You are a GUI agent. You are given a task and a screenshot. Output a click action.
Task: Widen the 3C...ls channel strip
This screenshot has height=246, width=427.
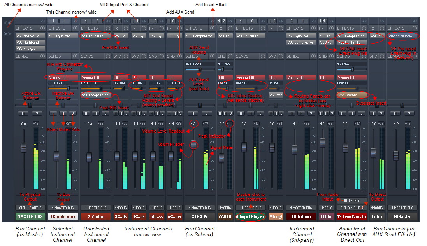coord(126,21)
